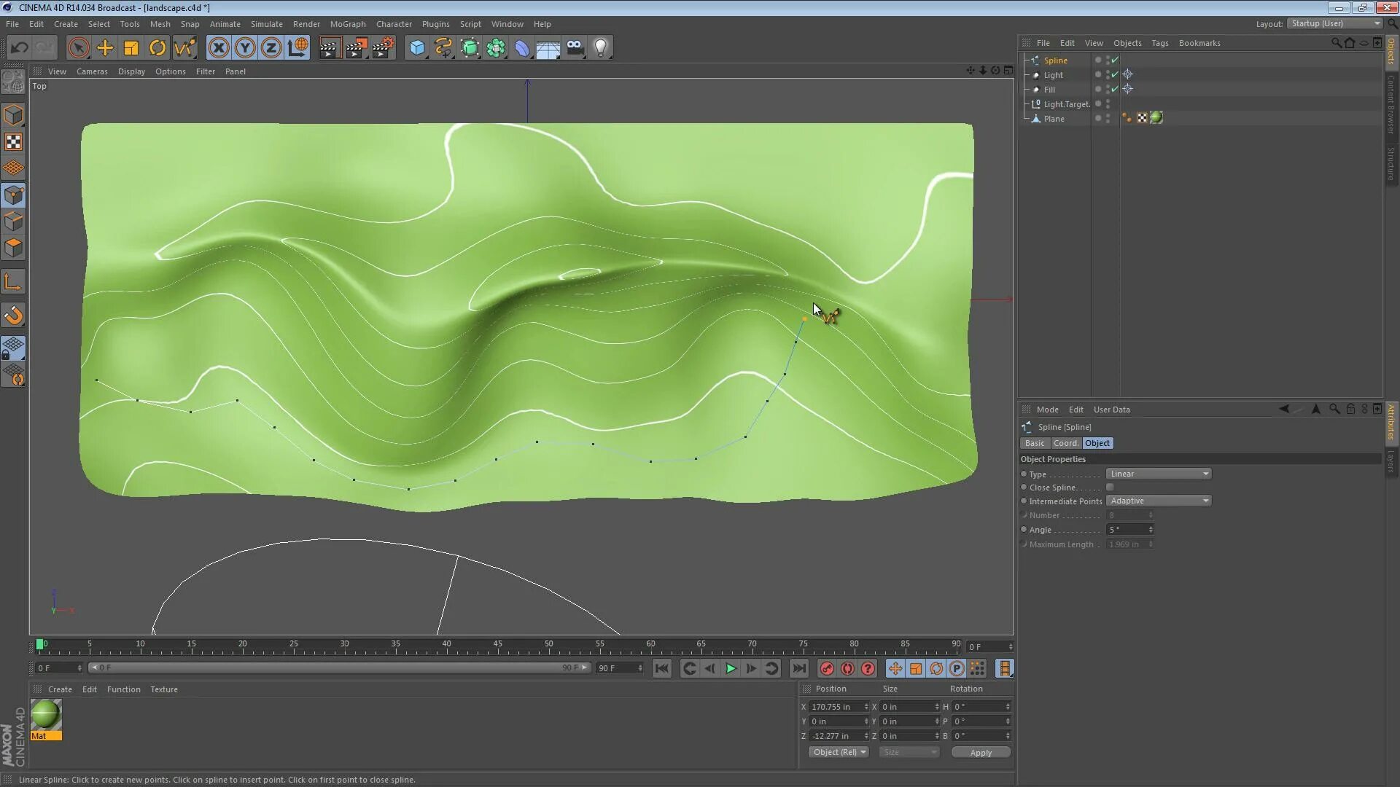Switch to the Coord. tab
1400x787 pixels.
[x=1065, y=443]
